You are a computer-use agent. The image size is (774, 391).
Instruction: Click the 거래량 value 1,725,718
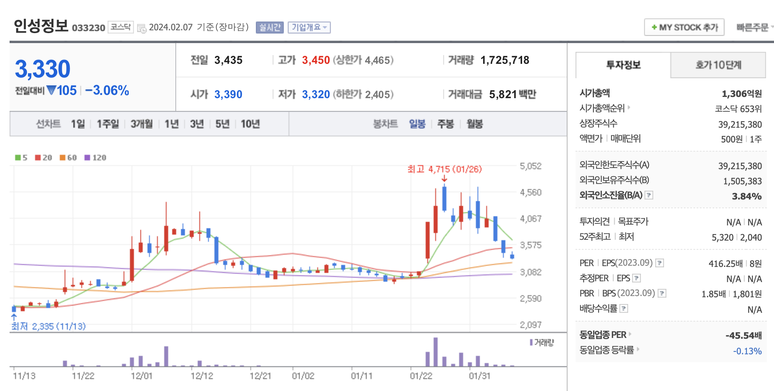coord(505,60)
